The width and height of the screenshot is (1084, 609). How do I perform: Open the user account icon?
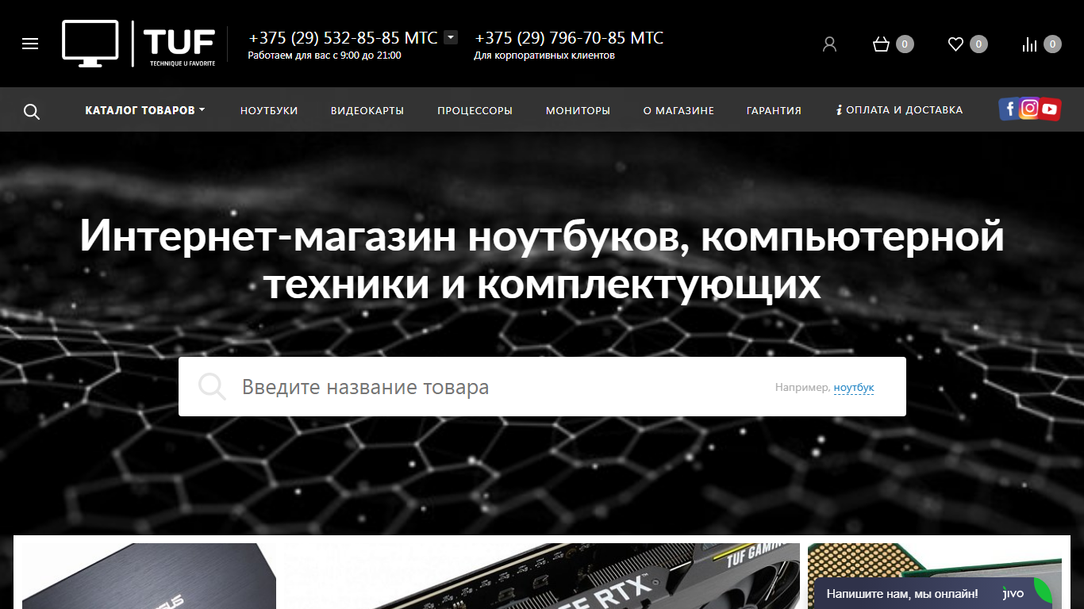830,44
